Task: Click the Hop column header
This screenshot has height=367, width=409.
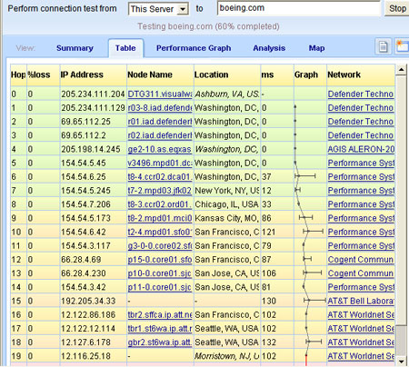Action: [18, 74]
